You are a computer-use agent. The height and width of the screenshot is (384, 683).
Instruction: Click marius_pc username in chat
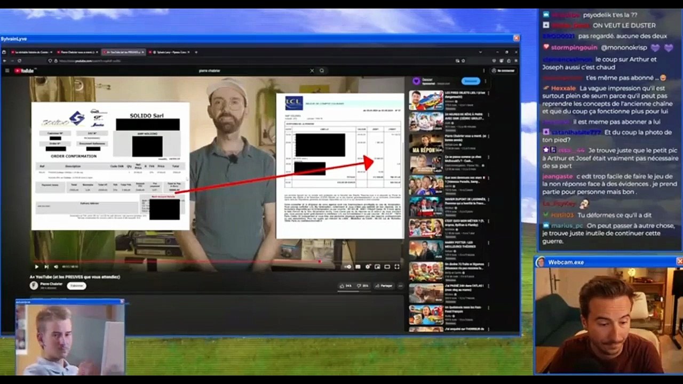pyautogui.click(x=568, y=226)
